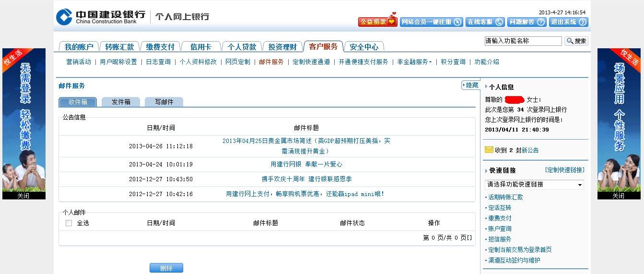The image size is (644, 274).
Task: Open 在线客服 online support
Action: 485,22
